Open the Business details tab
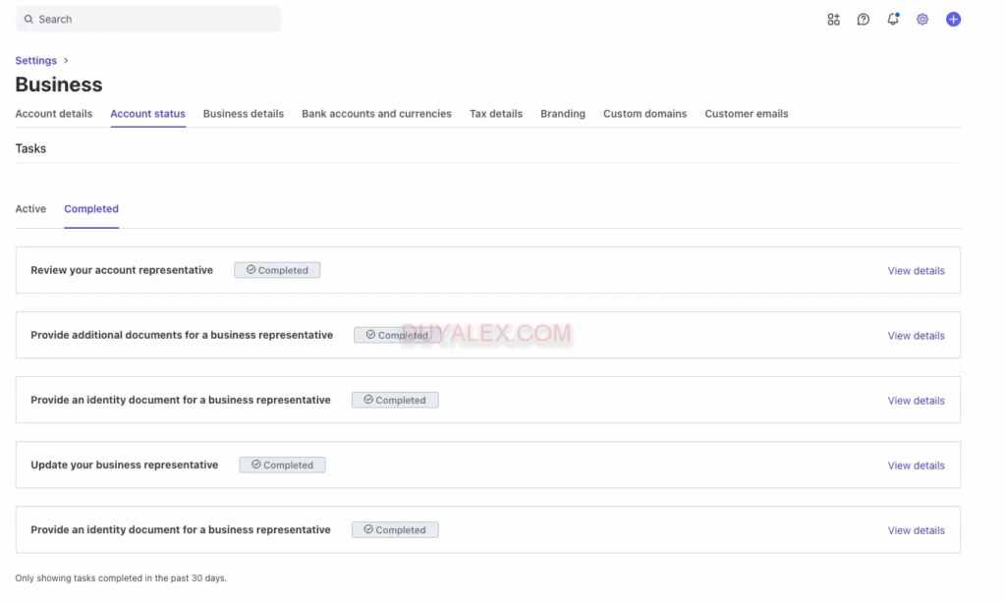 pos(244,114)
